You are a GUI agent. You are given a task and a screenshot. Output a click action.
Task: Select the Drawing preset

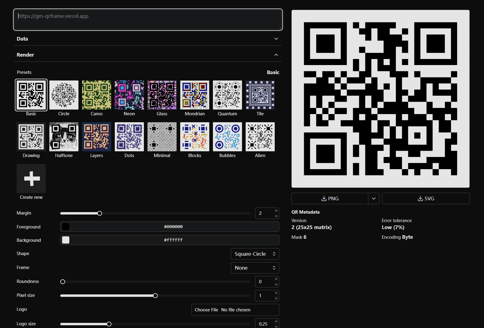coord(31,137)
